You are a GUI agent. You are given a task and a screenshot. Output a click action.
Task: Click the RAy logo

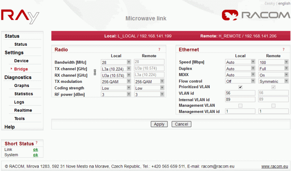pyautogui.click(x=20, y=16)
